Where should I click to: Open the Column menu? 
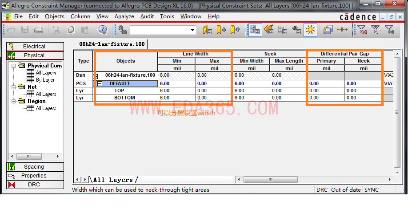pyautogui.click(x=80, y=16)
